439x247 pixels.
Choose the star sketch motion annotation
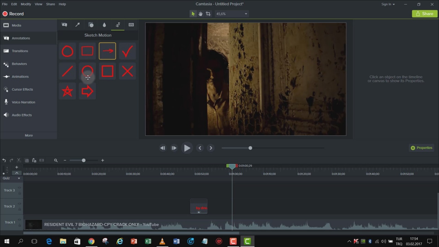point(68,92)
